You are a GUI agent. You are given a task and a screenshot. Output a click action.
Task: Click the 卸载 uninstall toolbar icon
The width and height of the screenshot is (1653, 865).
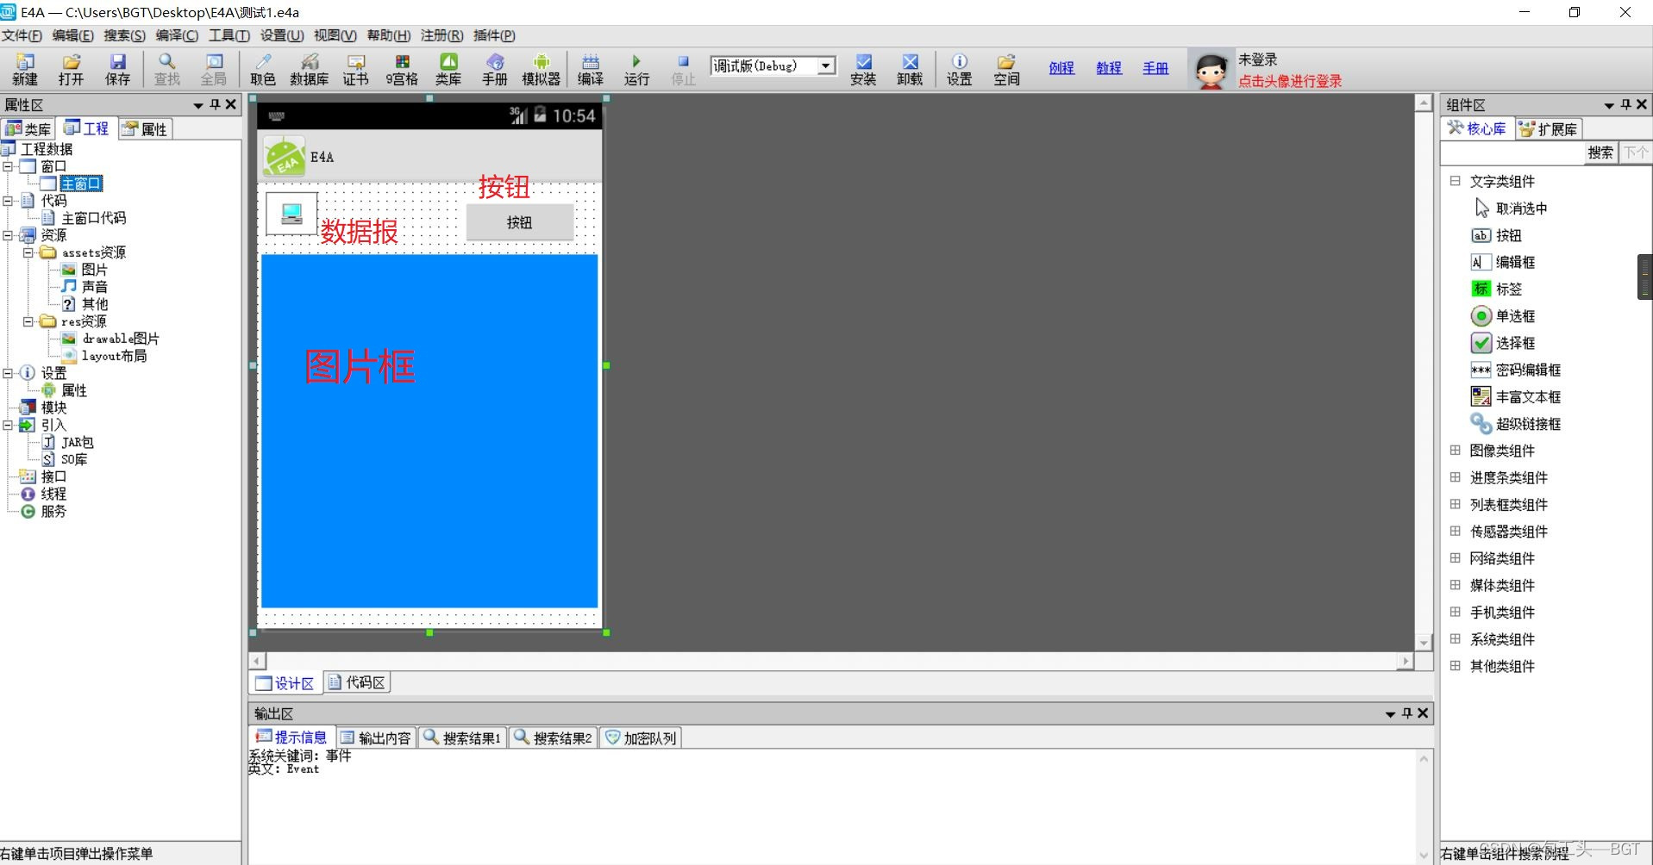tap(910, 70)
